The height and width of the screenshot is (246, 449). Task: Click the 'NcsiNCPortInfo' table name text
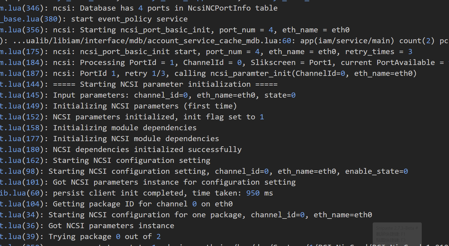219,8
